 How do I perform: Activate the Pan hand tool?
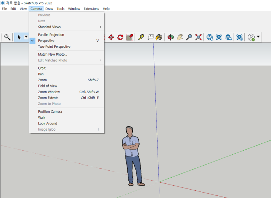tap(180, 37)
